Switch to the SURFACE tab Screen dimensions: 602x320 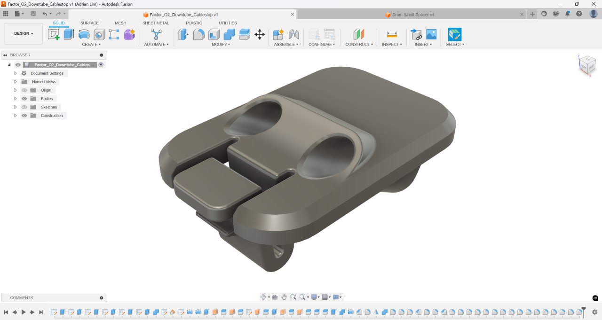89,23
